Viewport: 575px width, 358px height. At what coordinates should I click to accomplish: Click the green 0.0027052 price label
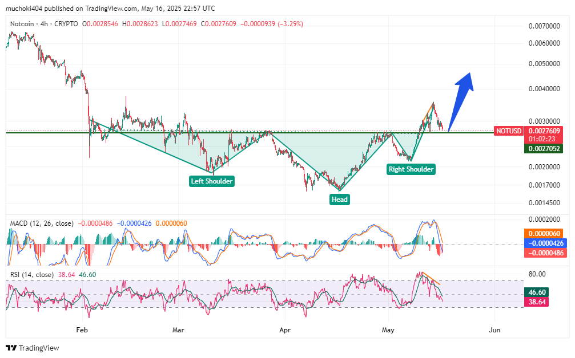pyautogui.click(x=544, y=148)
